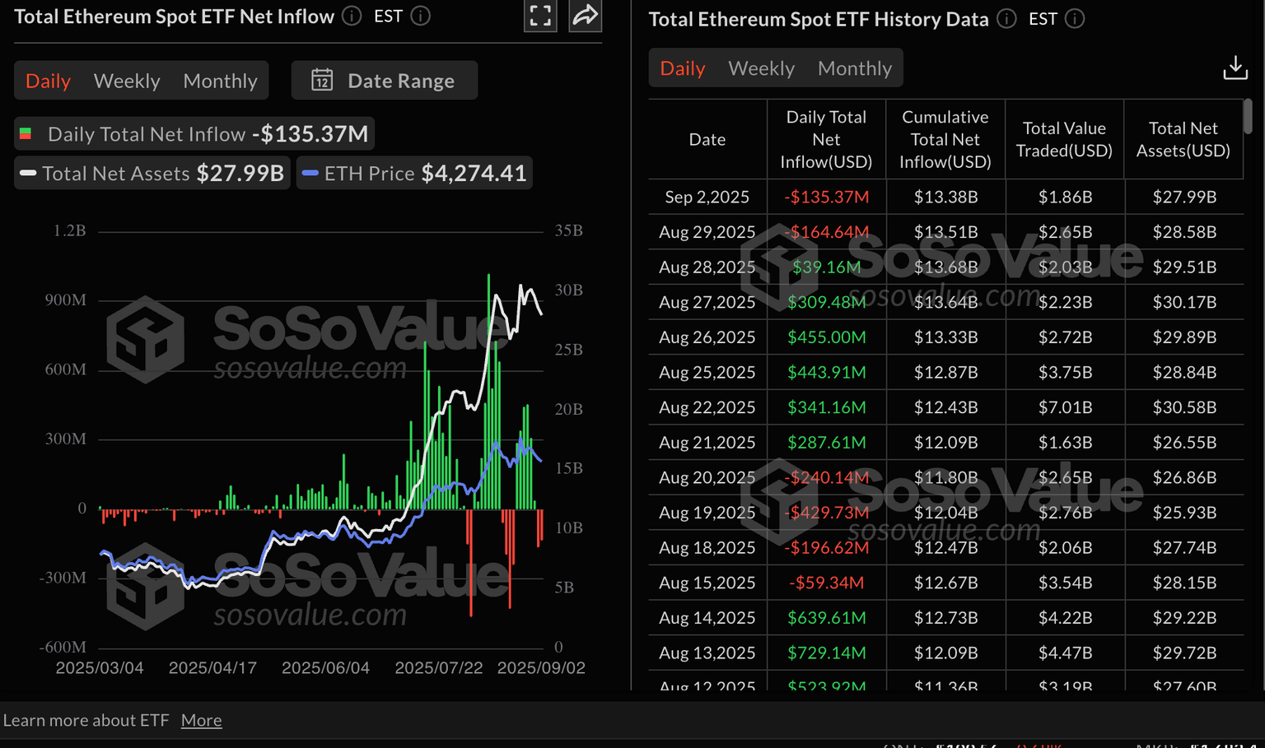The width and height of the screenshot is (1265, 748).
Task: Click calendar icon in Date Range button
Action: [x=322, y=81]
